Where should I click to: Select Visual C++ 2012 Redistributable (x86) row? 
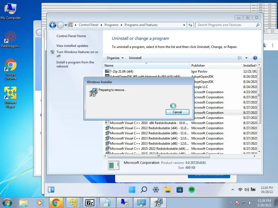point(147,133)
